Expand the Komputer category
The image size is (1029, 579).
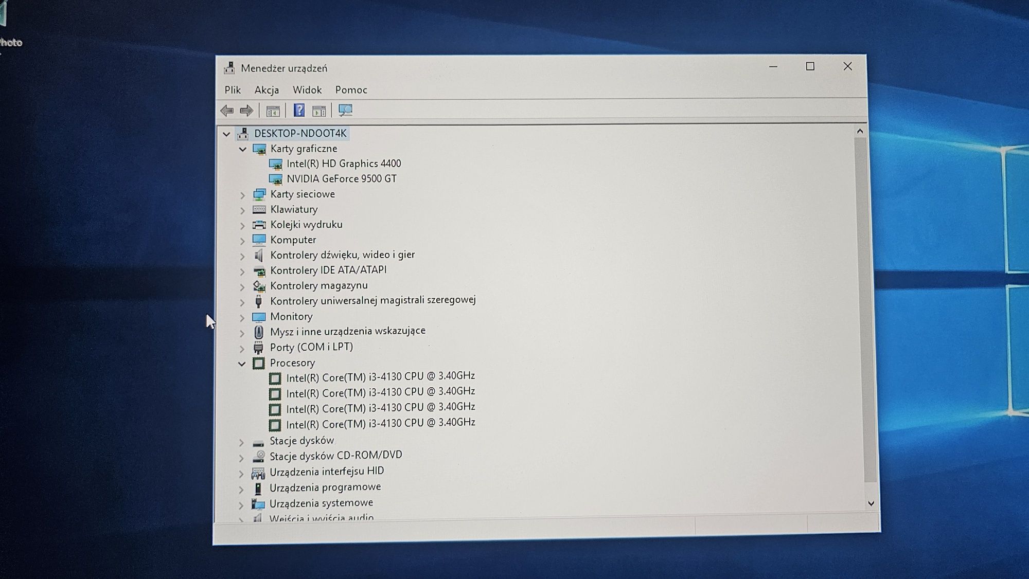(x=242, y=241)
